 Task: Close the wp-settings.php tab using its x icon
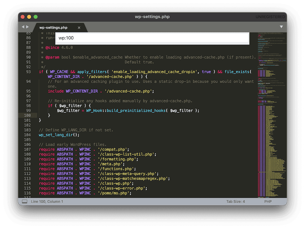[x=80, y=28]
